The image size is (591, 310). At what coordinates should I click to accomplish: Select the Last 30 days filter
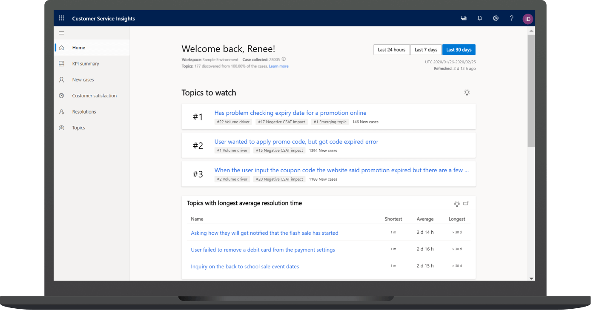(x=459, y=50)
